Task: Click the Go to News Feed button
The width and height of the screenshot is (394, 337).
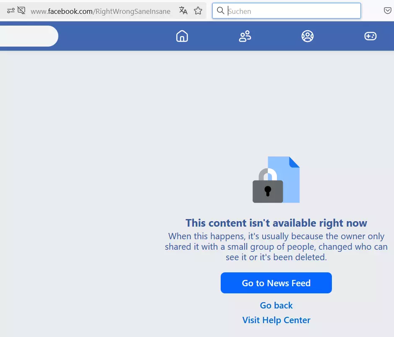Action: [276, 283]
